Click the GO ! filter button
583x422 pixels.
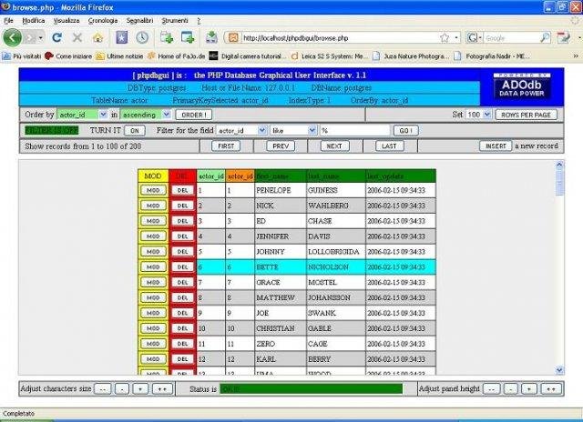(x=405, y=130)
